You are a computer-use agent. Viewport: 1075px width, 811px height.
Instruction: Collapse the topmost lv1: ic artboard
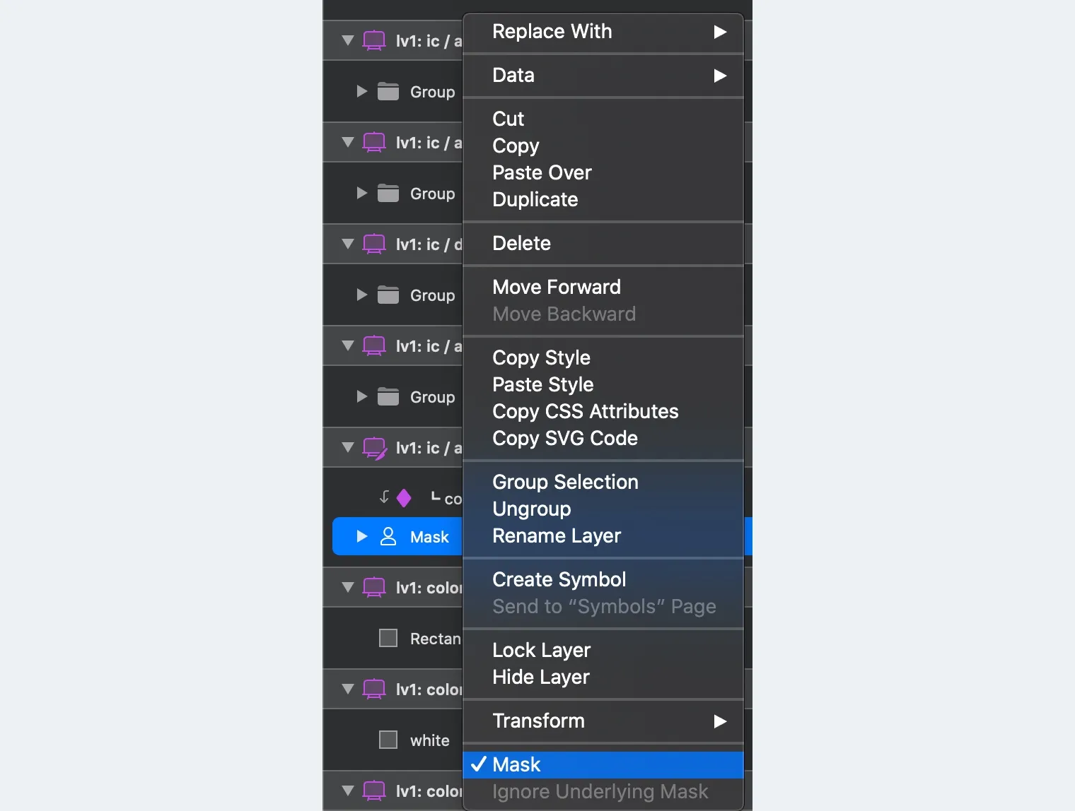[347, 41]
